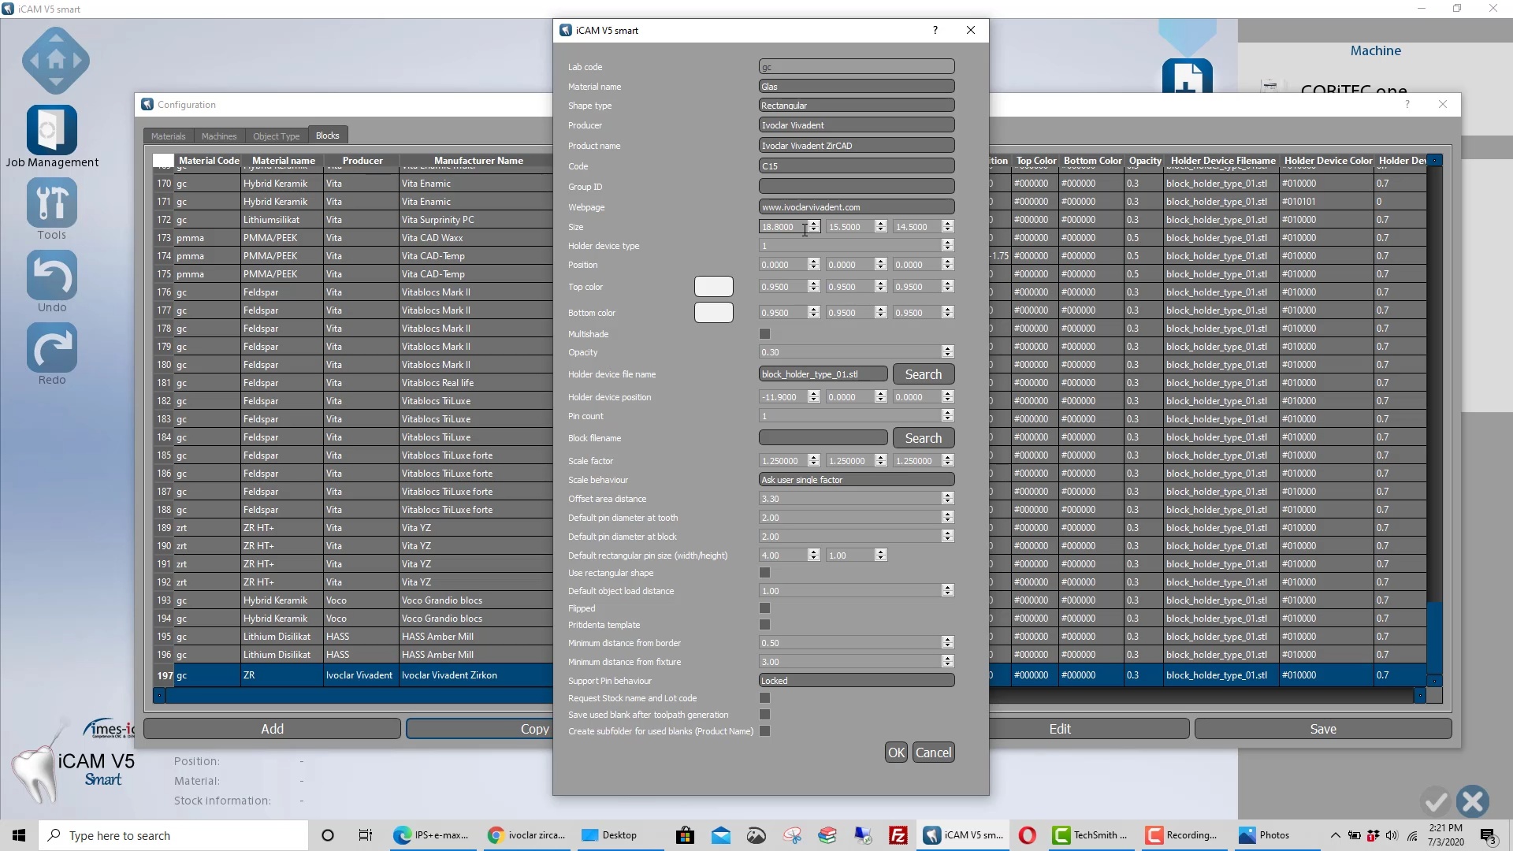Open Task View in taskbar
The height and width of the screenshot is (851, 1513).
click(365, 835)
